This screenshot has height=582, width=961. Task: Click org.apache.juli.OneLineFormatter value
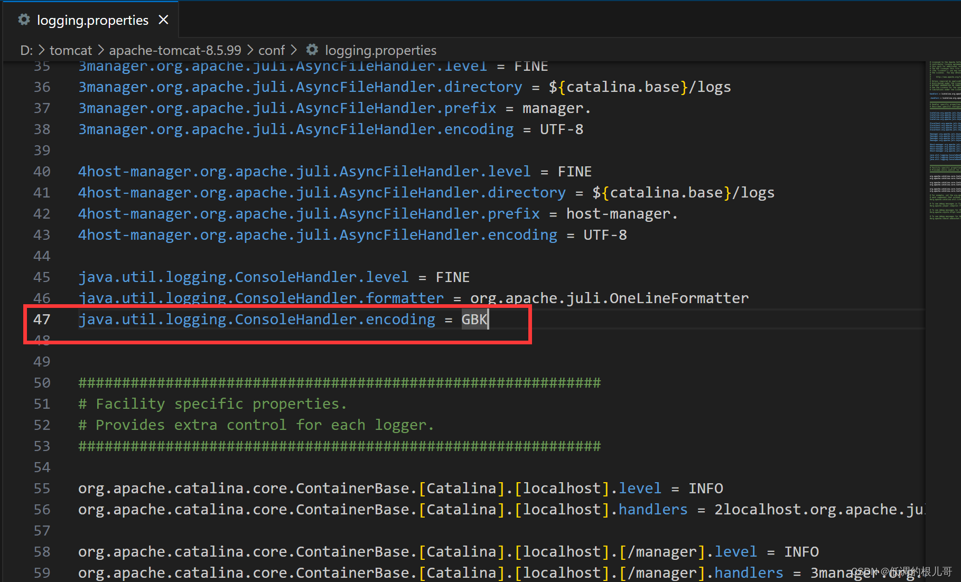click(609, 298)
